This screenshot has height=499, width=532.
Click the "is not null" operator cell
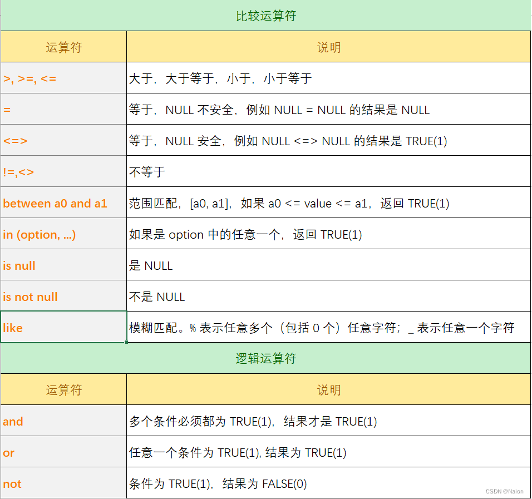tap(63, 297)
